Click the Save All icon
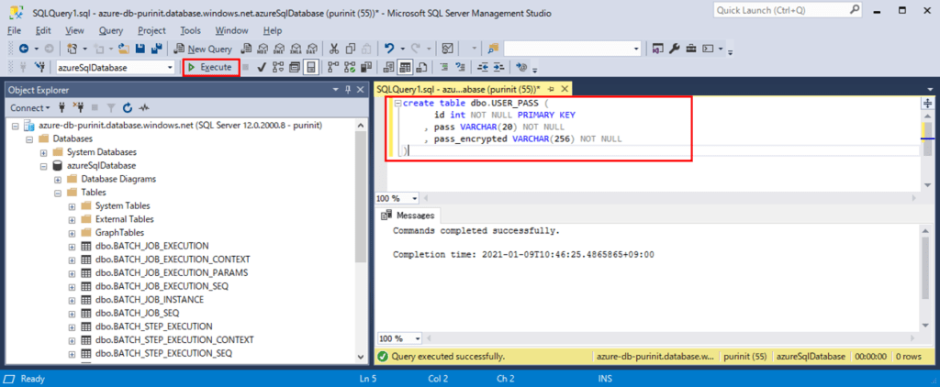The height and width of the screenshot is (387, 940). click(156, 50)
